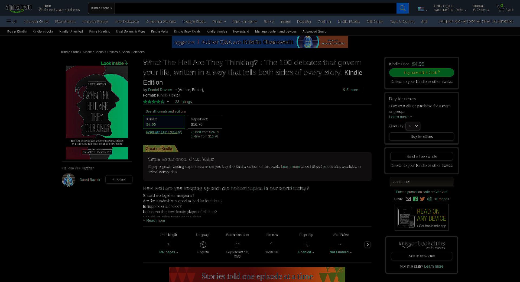Click the Amazon logo
This screenshot has height=282, width=520.
(19, 8)
